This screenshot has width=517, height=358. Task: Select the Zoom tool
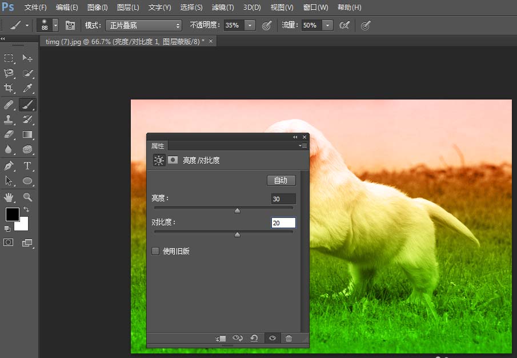pos(28,196)
